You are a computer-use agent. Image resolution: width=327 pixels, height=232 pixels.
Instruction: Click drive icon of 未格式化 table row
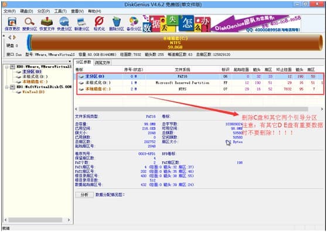[x=81, y=83]
